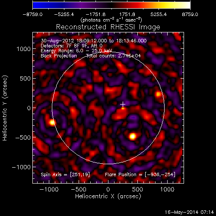Image resolution: width=216 pixels, height=216 pixels.
Task: Click the -1751.8 color bar label
Action: tap(95, 14)
